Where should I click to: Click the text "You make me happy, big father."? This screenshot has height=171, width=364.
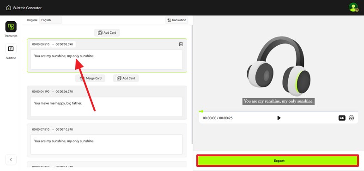point(58,103)
